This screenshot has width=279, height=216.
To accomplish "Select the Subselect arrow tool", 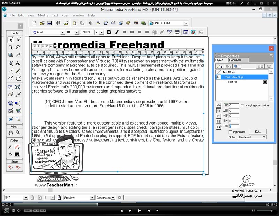I will click(x=18, y=39).
